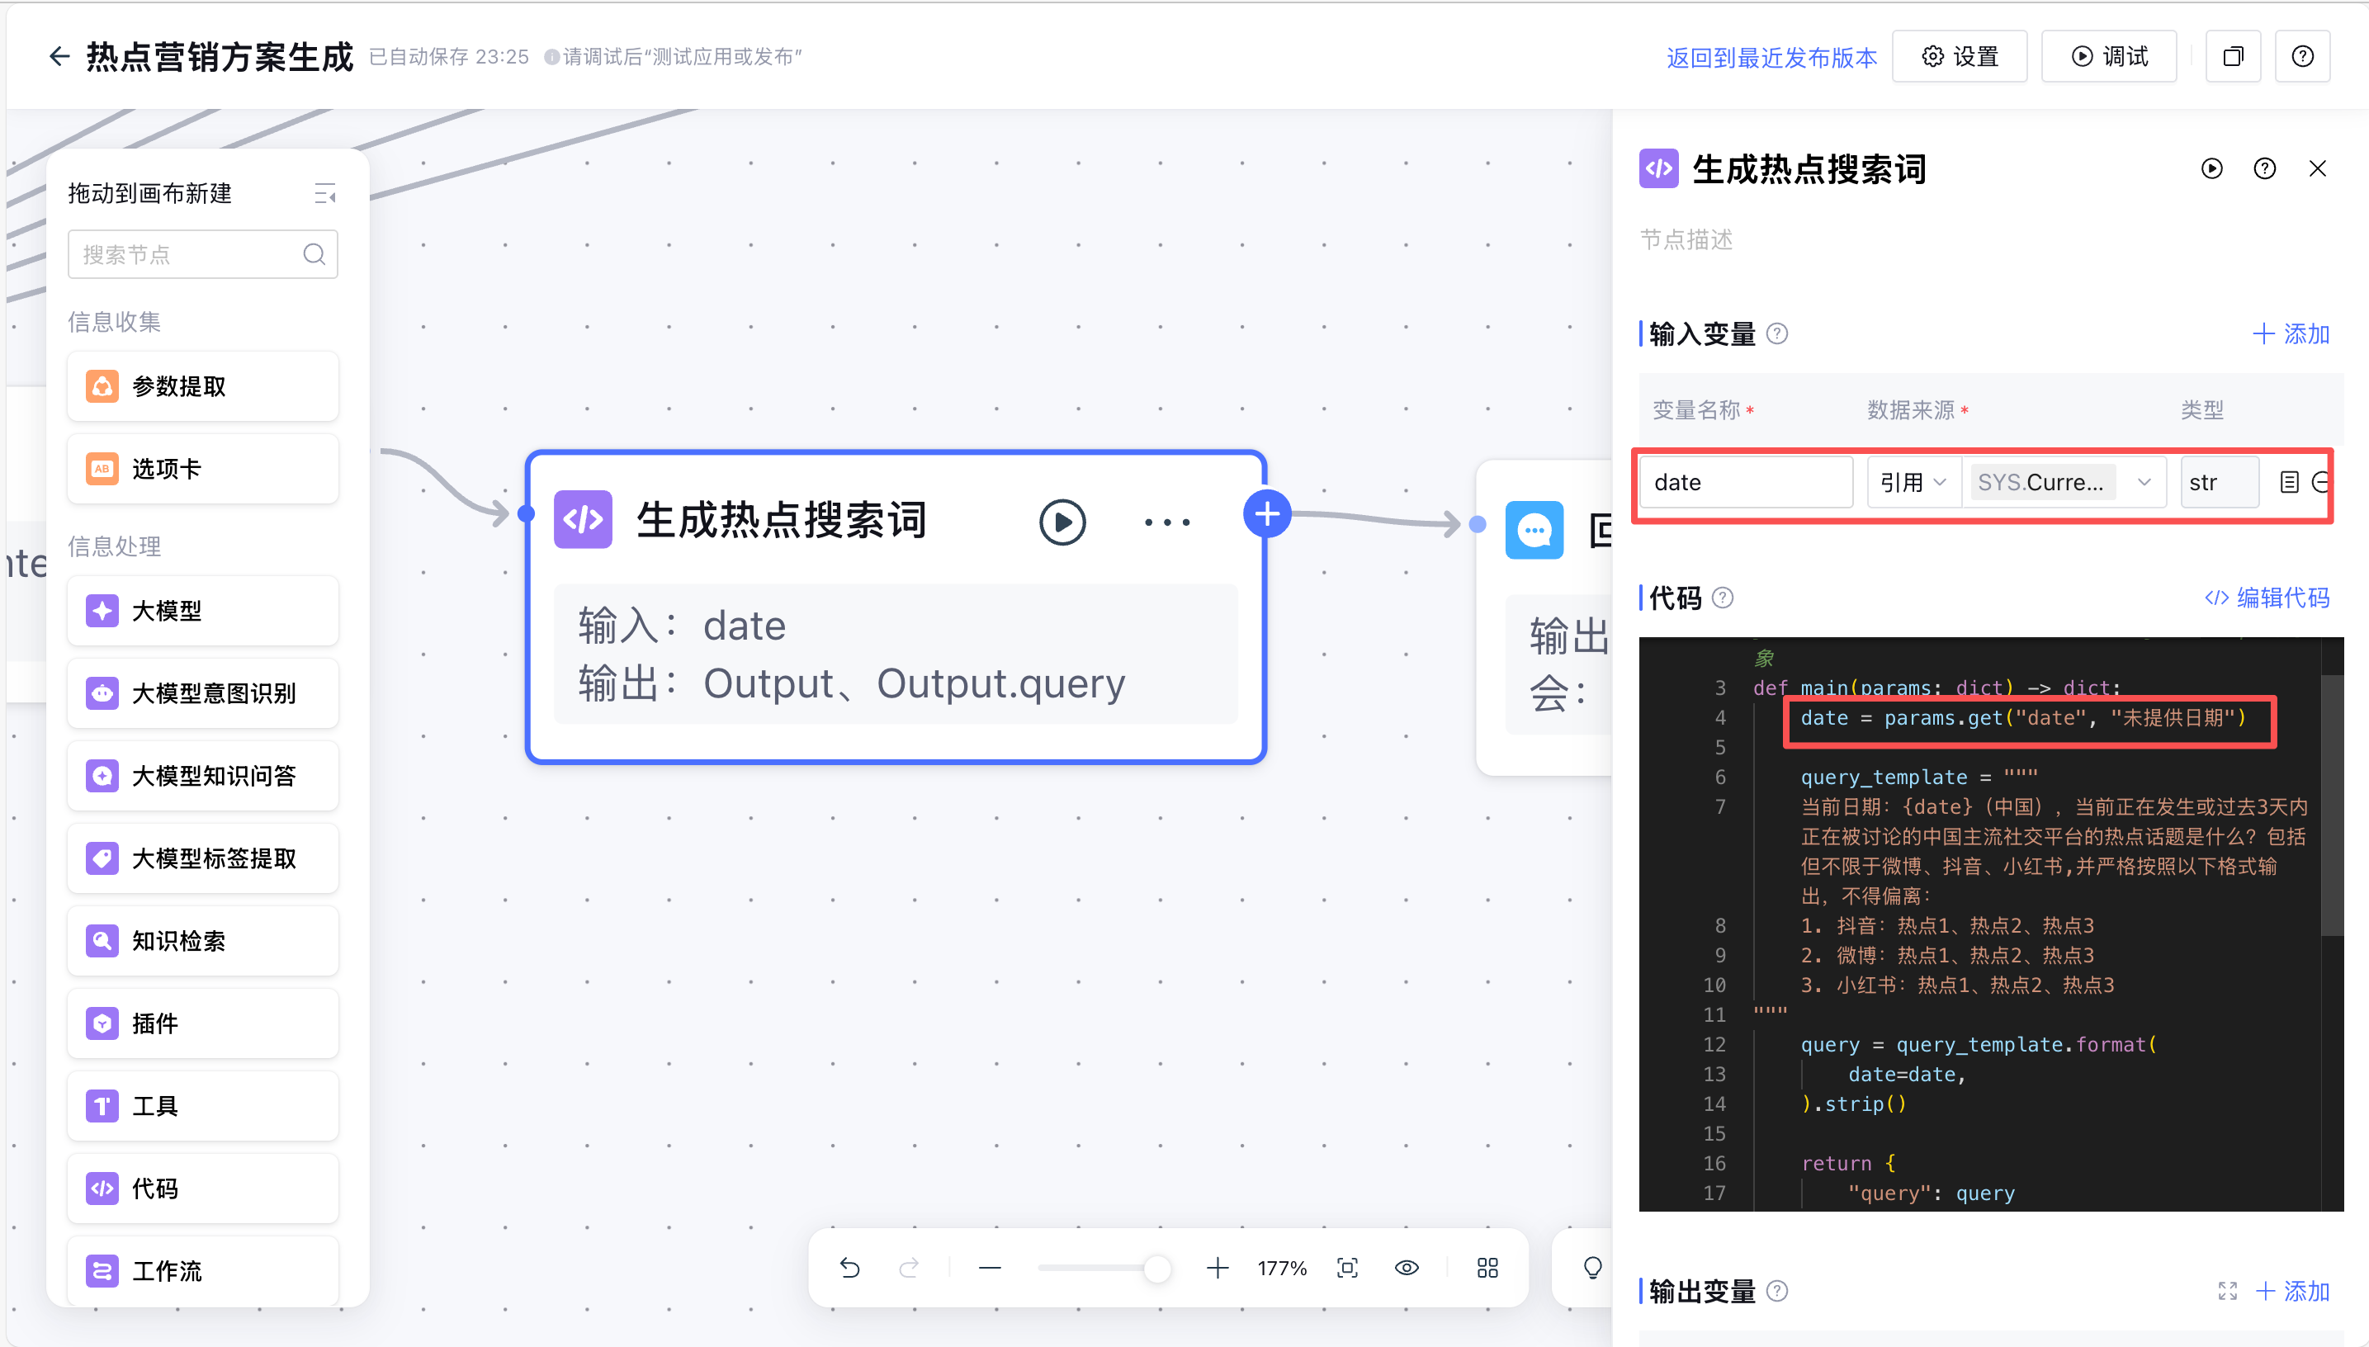This screenshot has width=2369, height=1347.
Task: Click the 调试 button in the header
Action: pos(2108,56)
